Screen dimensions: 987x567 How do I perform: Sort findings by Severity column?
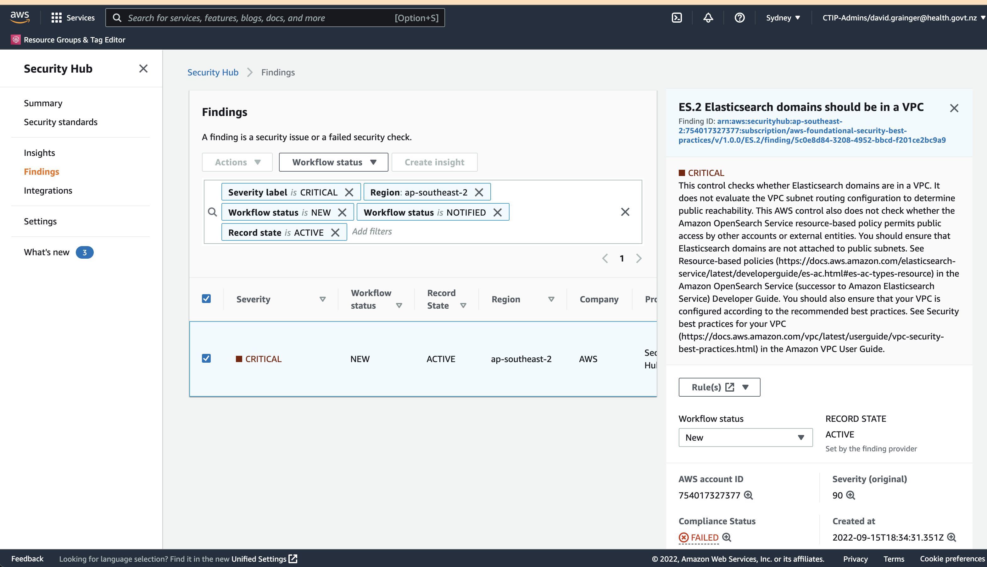tap(323, 299)
